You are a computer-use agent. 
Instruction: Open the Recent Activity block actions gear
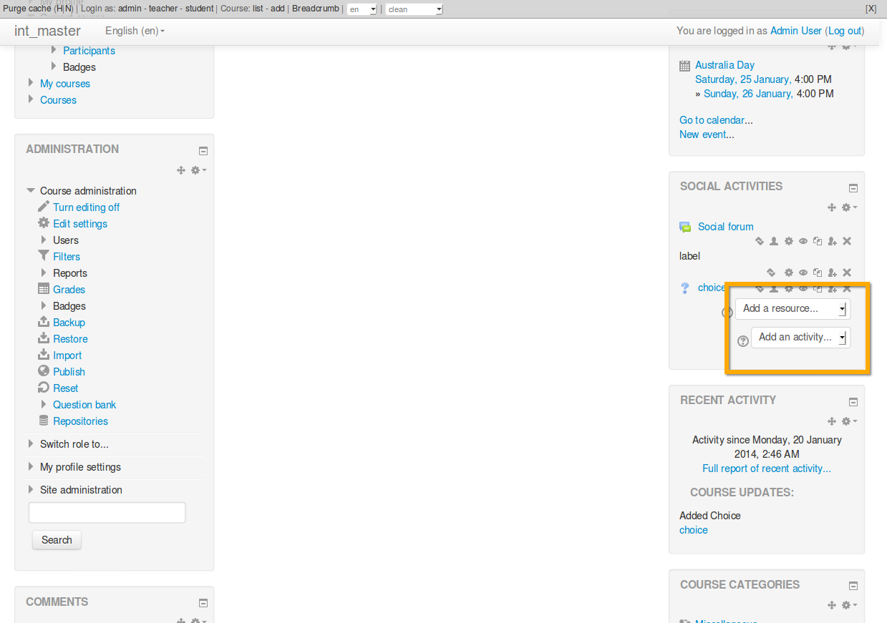pos(849,421)
